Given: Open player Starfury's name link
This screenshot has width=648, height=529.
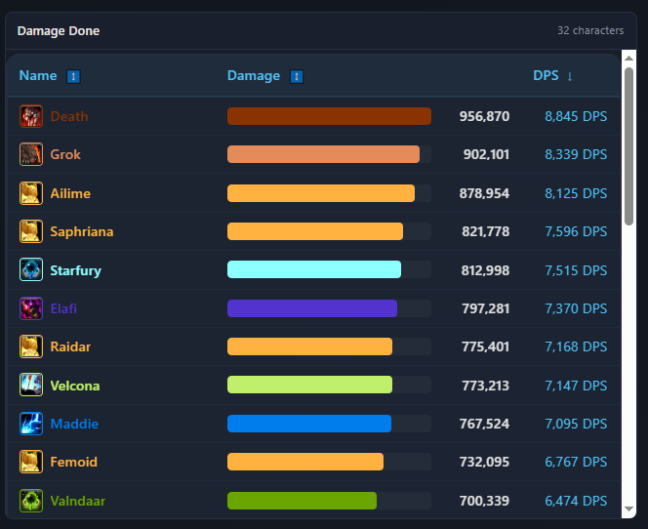Looking at the screenshot, I should point(75,270).
